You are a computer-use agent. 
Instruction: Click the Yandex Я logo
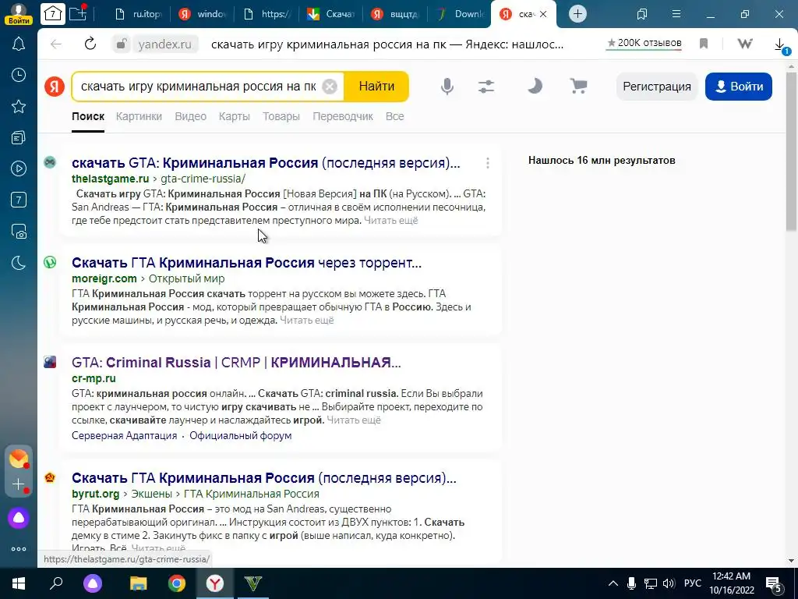pyautogui.click(x=54, y=87)
